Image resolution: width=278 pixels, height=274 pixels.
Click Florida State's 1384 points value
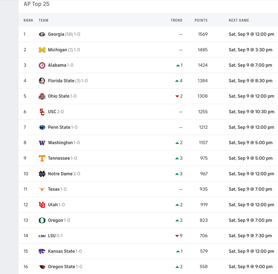click(x=203, y=81)
